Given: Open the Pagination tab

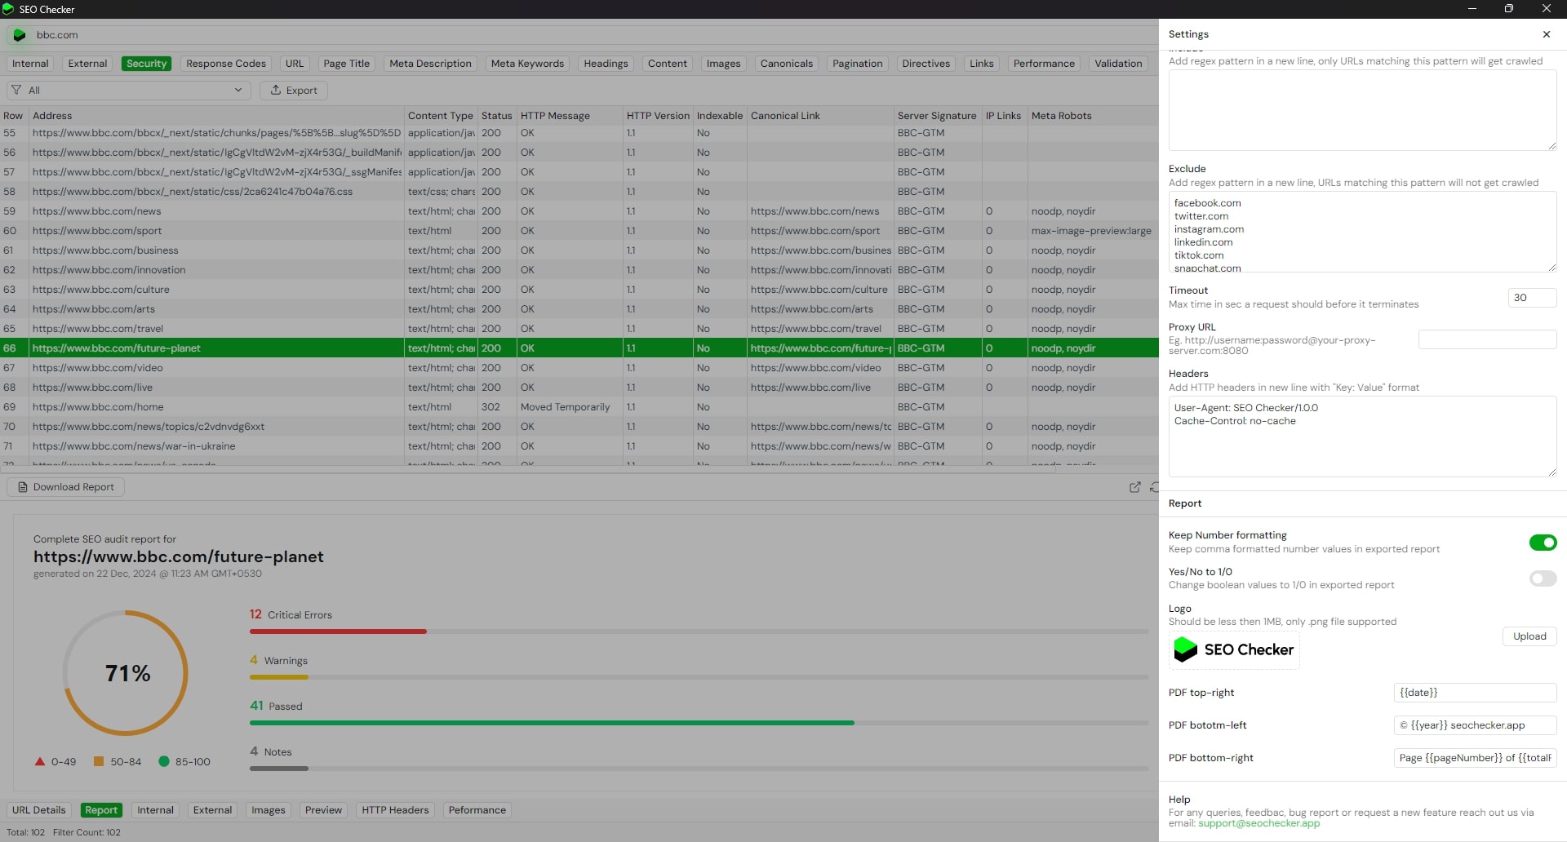Looking at the screenshot, I should click(x=858, y=64).
